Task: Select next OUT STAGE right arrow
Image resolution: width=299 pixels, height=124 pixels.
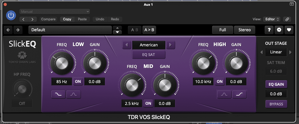Action: (x=290, y=52)
